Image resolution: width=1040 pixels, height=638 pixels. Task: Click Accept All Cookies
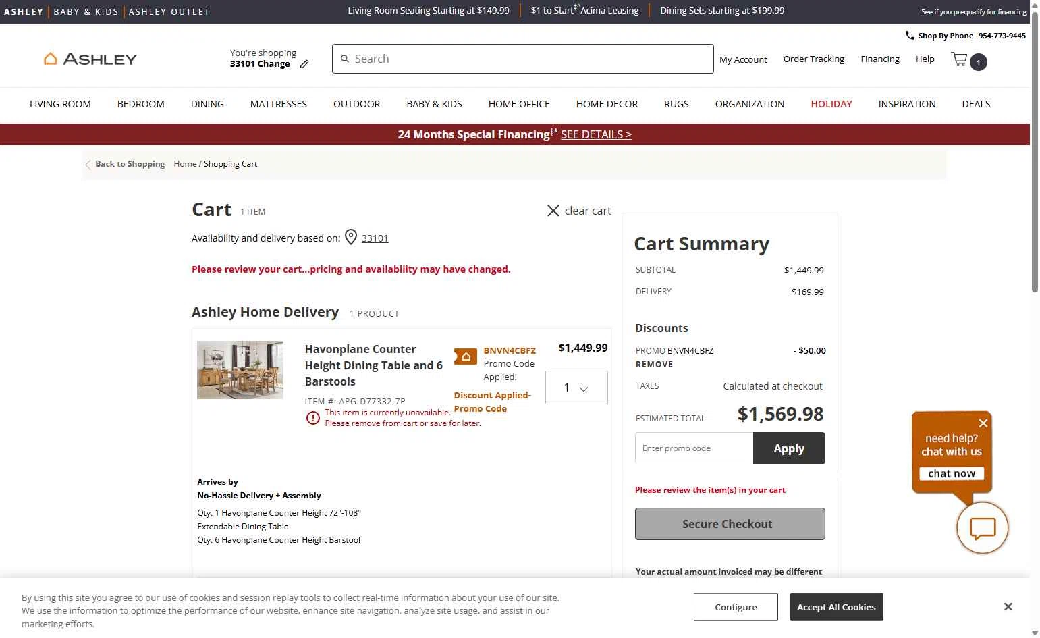click(836, 607)
